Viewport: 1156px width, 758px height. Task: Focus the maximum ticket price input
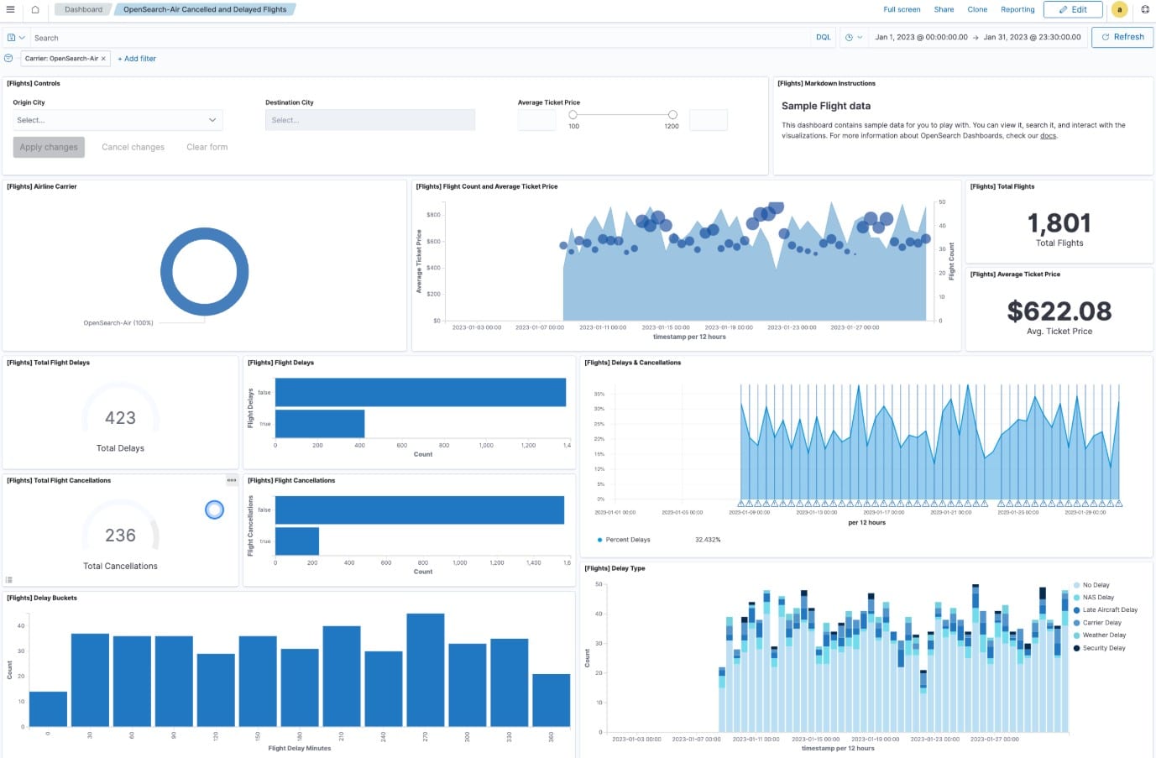pyautogui.click(x=709, y=120)
